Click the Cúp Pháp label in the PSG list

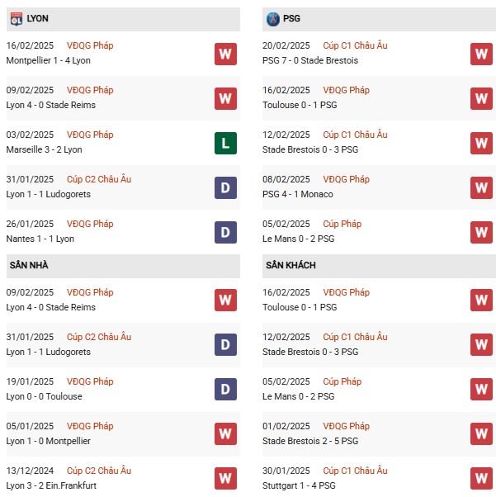point(342,224)
